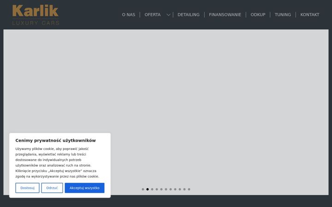
Task: Go to the DETAILING page
Action: pos(189,15)
